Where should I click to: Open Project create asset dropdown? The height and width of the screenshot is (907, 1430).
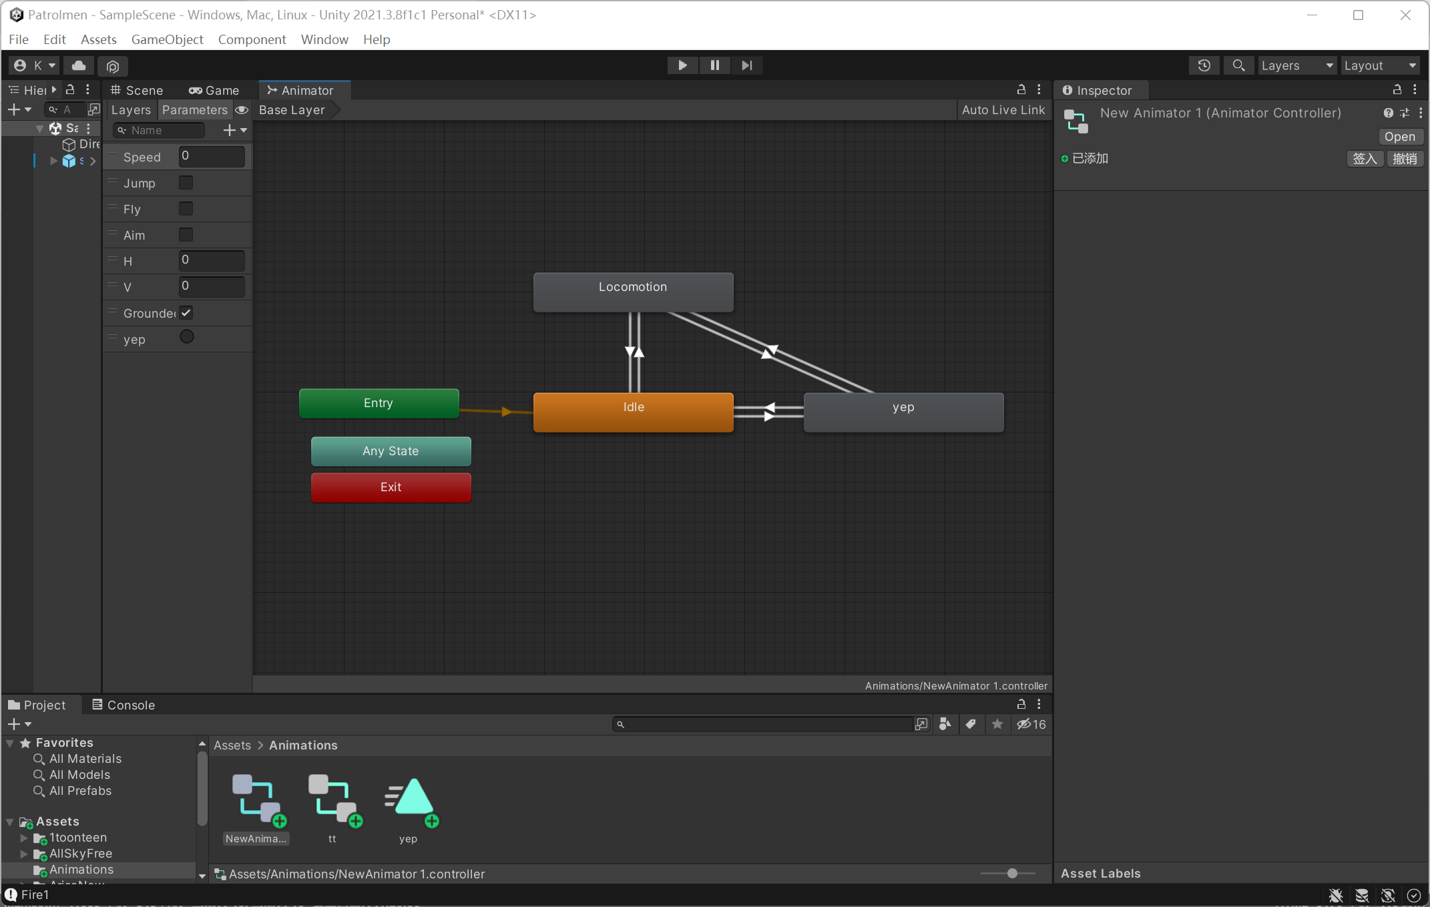(19, 724)
